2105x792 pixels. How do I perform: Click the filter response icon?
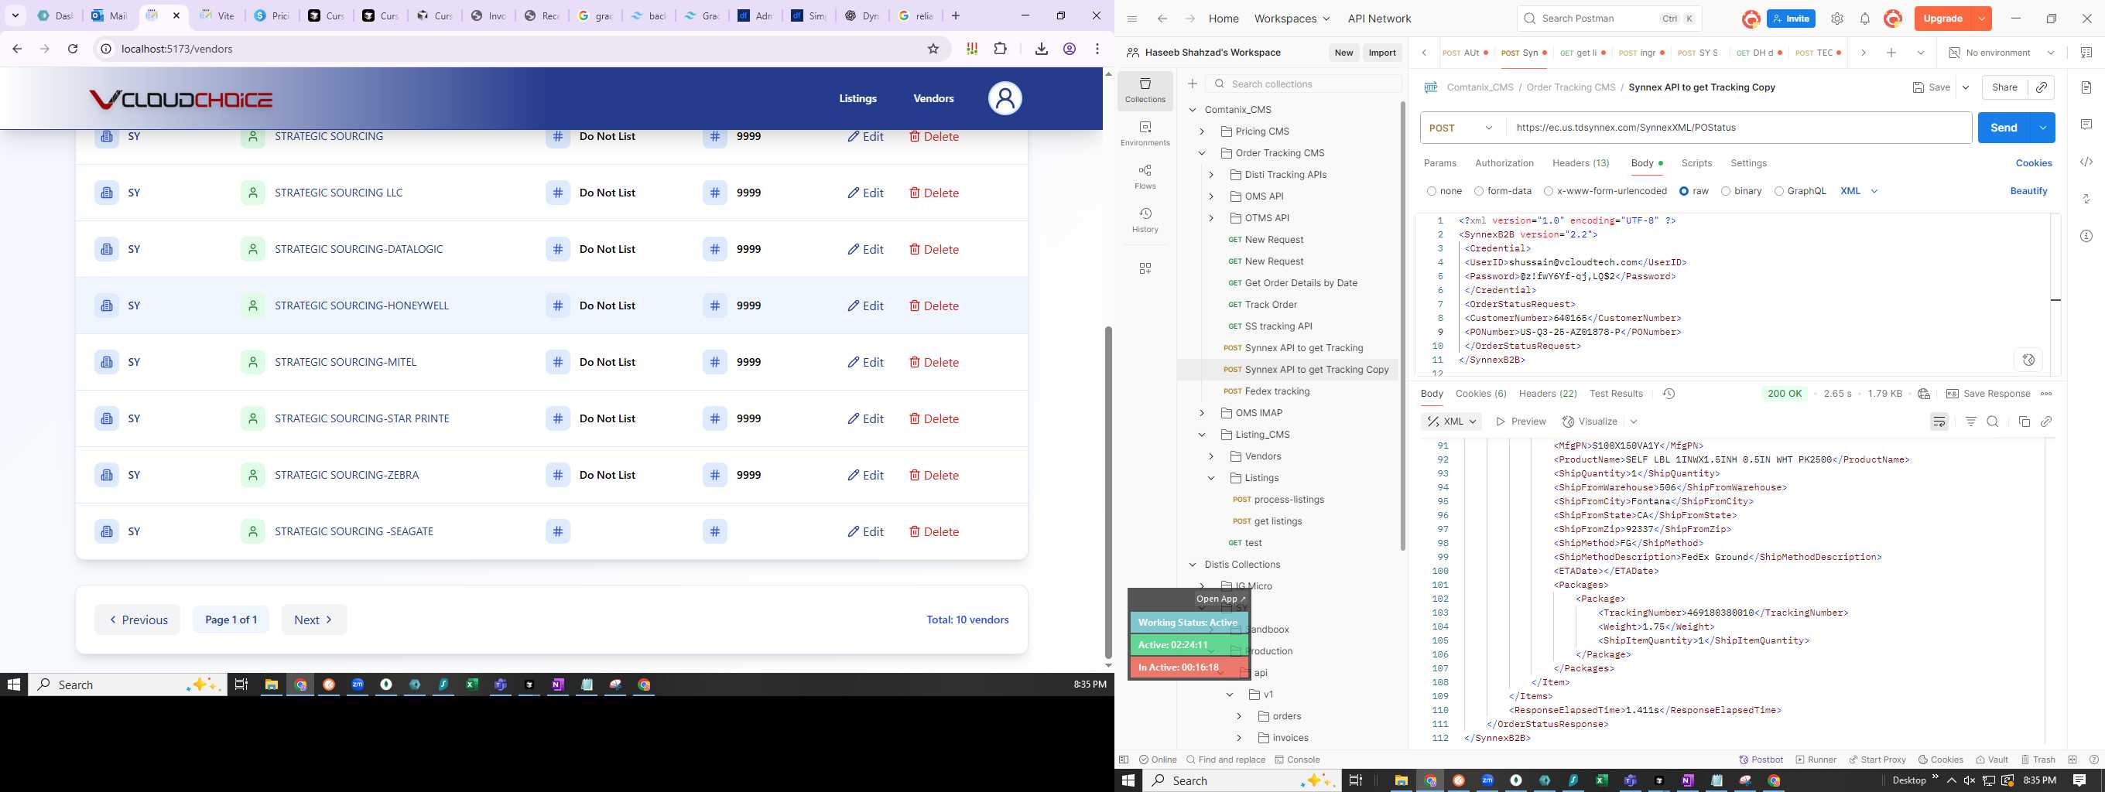[x=1971, y=422]
